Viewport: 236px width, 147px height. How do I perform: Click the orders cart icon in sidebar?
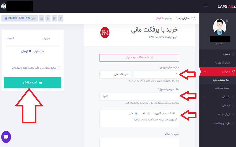pyautogui.click(x=233, y=72)
